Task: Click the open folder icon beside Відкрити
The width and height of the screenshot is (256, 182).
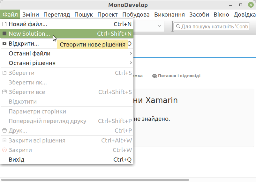Action: [4, 43]
